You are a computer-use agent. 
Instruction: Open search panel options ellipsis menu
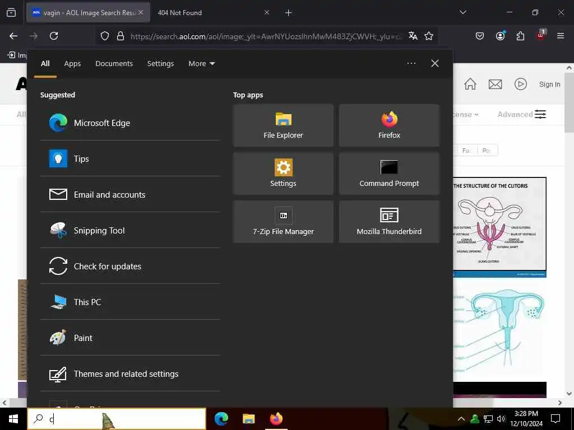pos(411,64)
